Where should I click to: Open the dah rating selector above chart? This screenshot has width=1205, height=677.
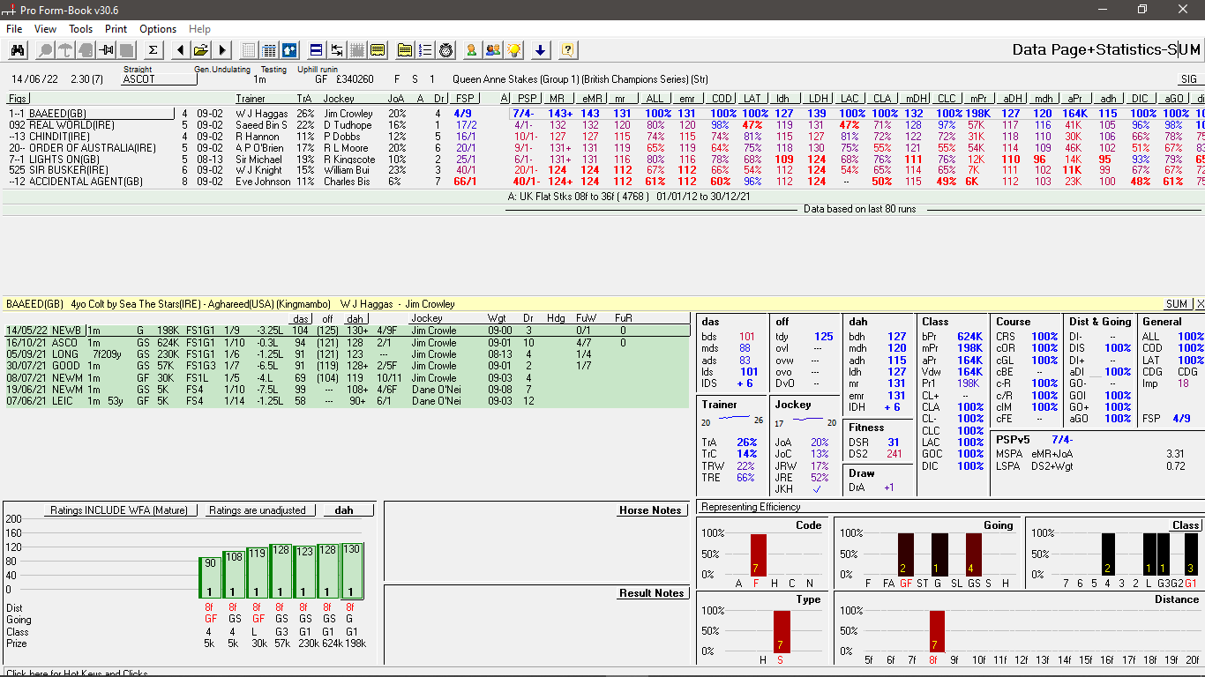(x=348, y=510)
